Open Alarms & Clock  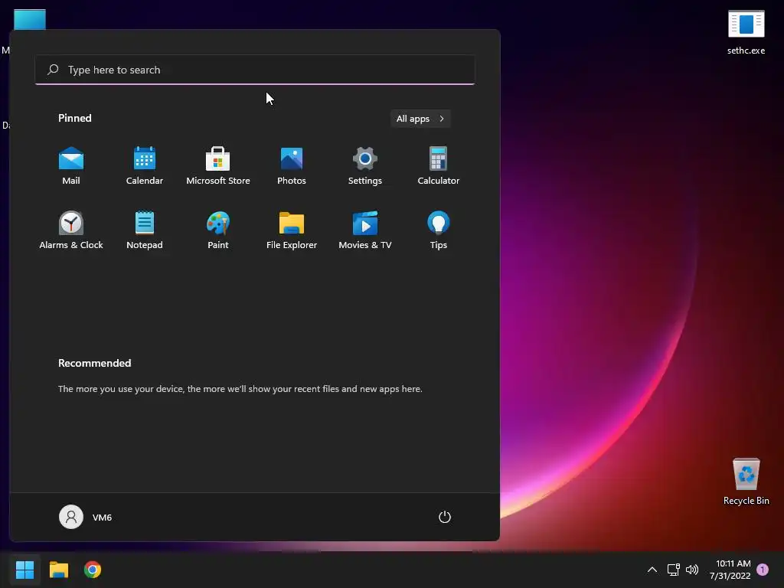click(71, 230)
